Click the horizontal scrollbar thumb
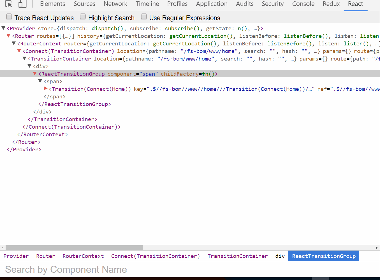 [74, 247]
